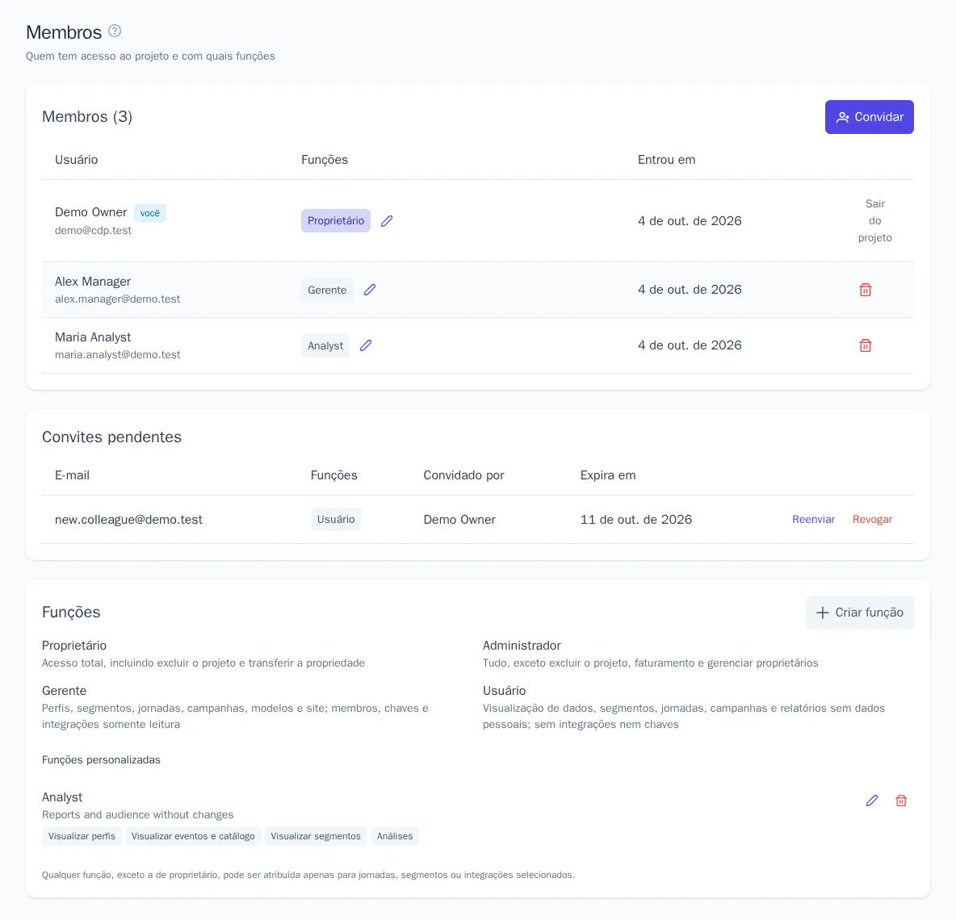Click the email maria.analyst@demo.test
The height and width of the screenshot is (920, 956).
118,354
